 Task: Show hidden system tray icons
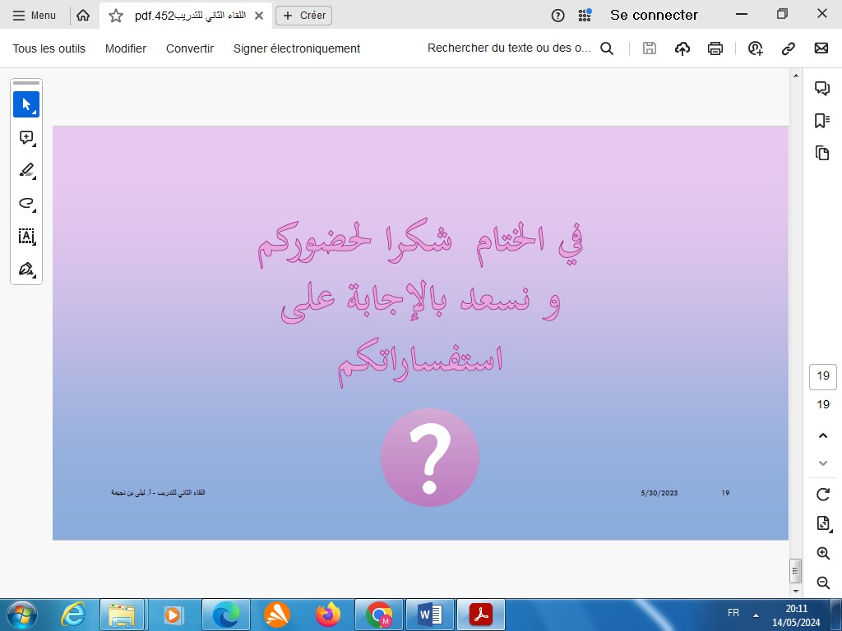(x=756, y=615)
